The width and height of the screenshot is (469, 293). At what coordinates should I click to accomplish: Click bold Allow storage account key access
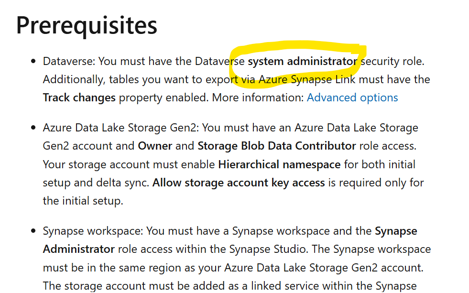239,183
